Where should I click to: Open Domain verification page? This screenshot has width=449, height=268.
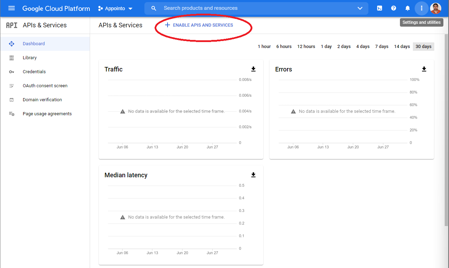45,100
